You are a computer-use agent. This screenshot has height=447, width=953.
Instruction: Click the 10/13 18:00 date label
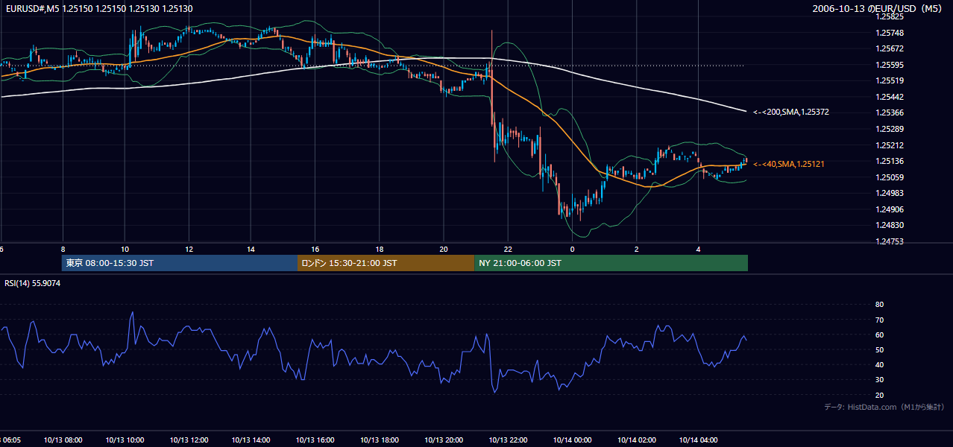coord(380,440)
